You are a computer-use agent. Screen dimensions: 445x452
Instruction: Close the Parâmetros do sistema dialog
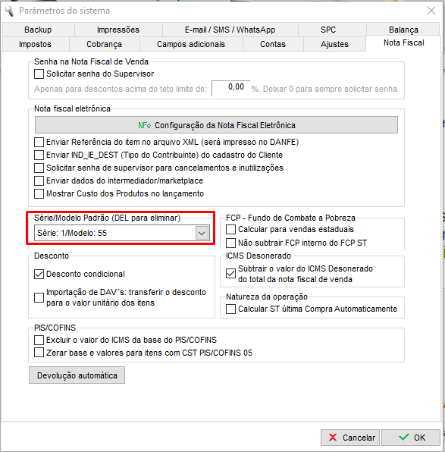[x=431, y=11]
